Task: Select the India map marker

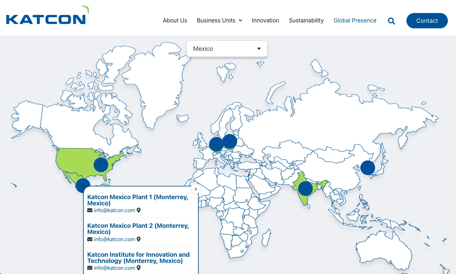Action: click(305, 188)
